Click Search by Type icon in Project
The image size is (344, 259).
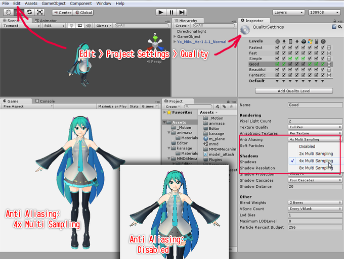[217, 107]
